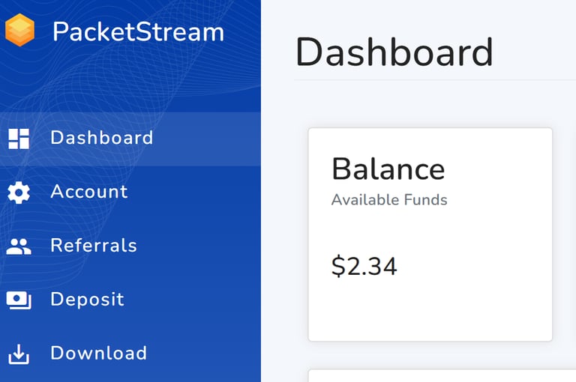Click the Referrals people icon
576x382 pixels.
pyautogui.click(x=19, y=246)
